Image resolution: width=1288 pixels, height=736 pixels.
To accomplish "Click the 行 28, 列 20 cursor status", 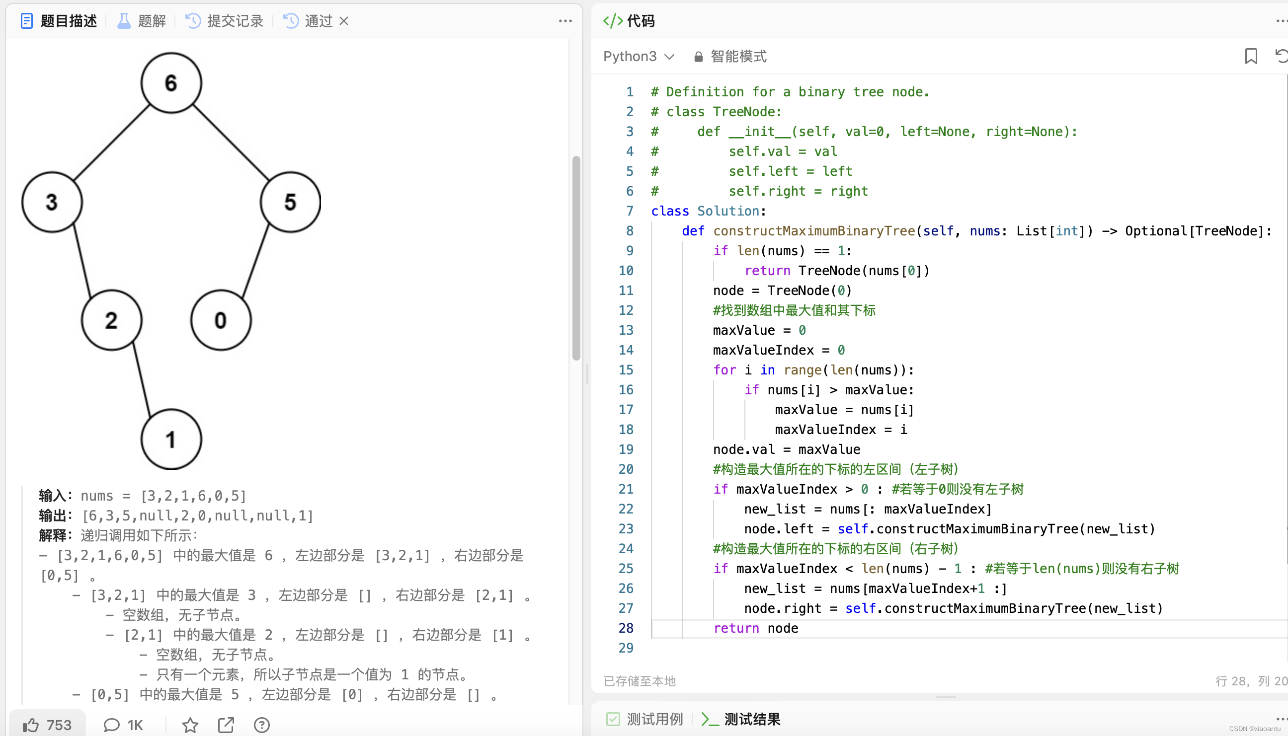I will 1251,681.
